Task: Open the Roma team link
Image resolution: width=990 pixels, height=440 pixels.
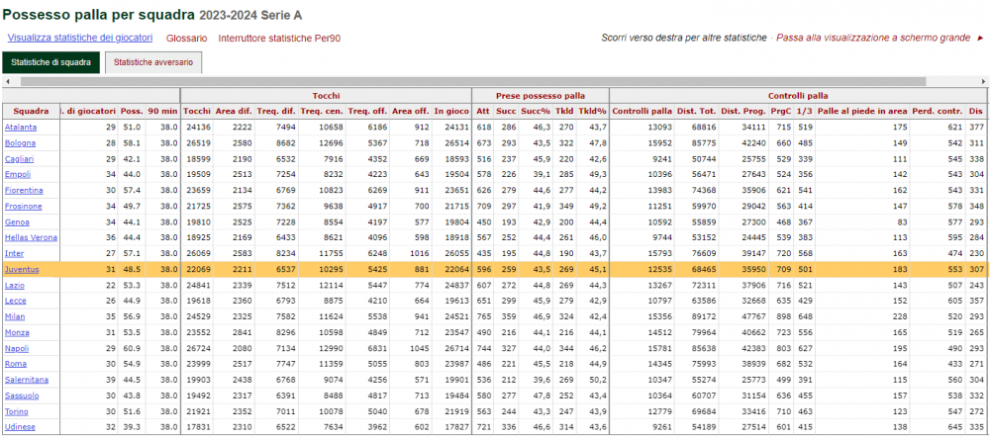Action: [x=15, y=364]
